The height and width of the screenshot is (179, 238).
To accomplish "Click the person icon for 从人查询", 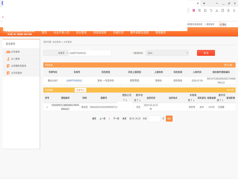I will (x=8, y=59).
